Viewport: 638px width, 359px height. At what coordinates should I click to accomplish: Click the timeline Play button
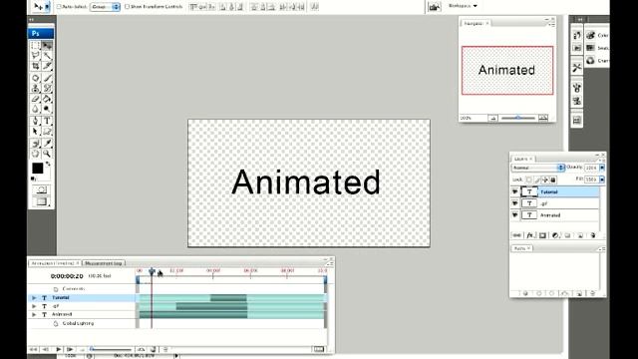click(x=59, y=349)
